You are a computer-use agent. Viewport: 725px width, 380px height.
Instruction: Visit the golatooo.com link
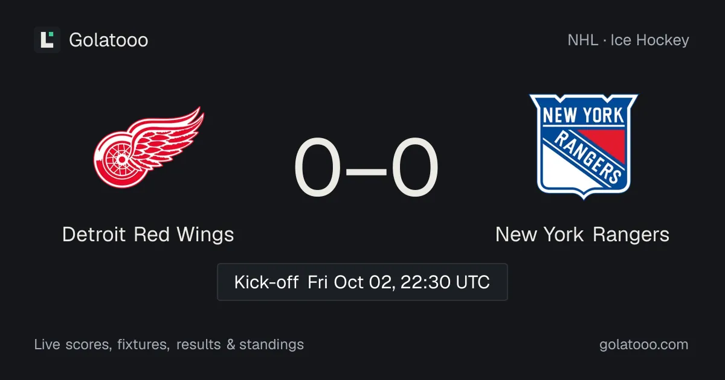point(644,345)
